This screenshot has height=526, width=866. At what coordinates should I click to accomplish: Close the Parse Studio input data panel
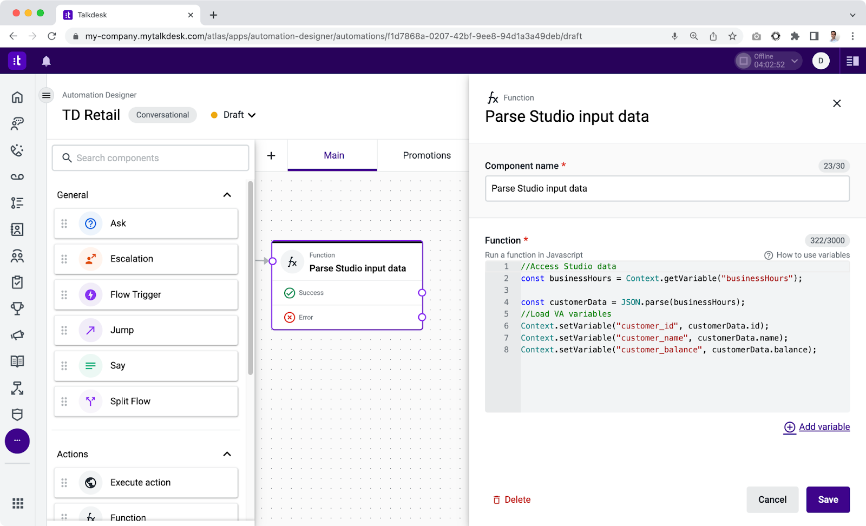click(x=837, y=103)
